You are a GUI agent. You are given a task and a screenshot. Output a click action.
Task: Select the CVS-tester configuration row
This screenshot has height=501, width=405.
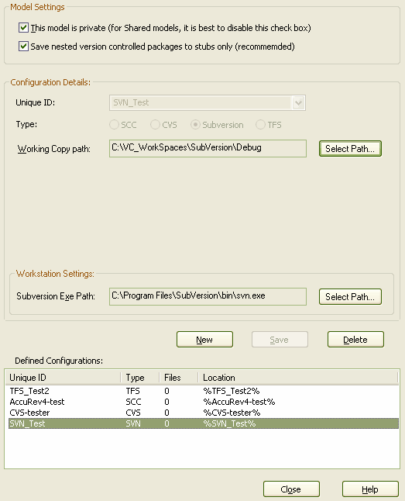[204, 413]
